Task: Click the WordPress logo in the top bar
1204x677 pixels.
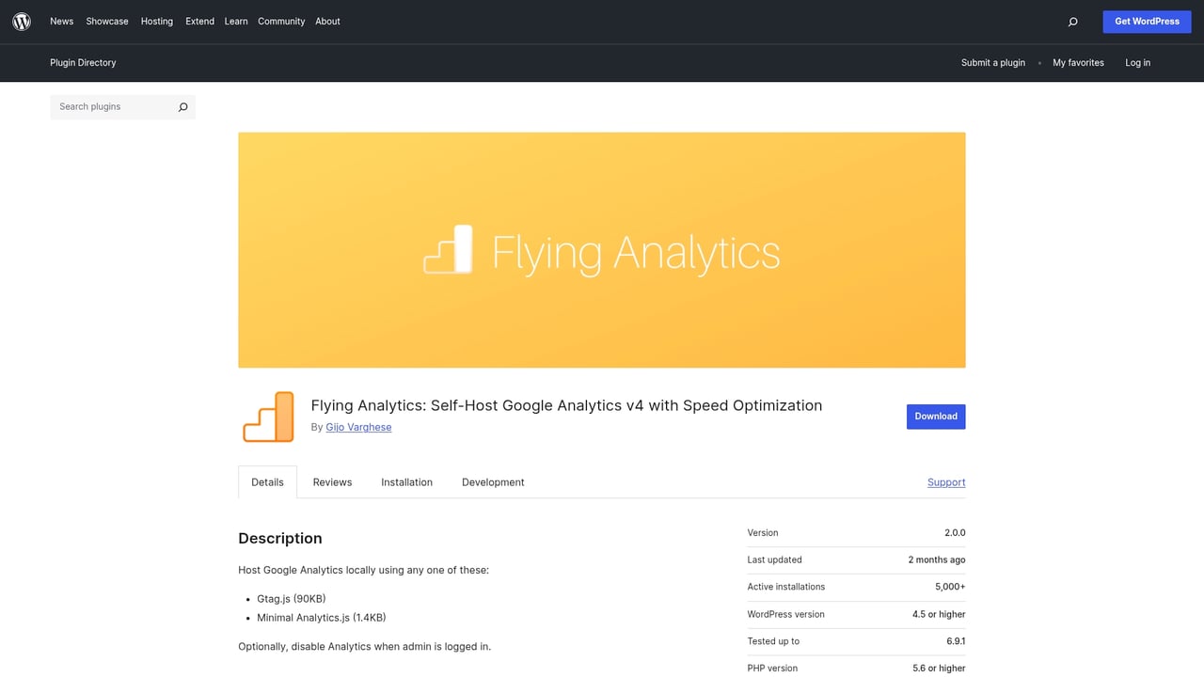Action: (21, 21)
